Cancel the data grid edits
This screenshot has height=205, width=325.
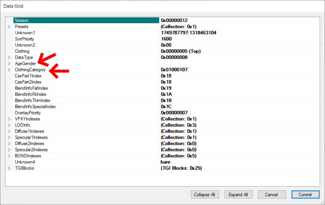point(272,194)
